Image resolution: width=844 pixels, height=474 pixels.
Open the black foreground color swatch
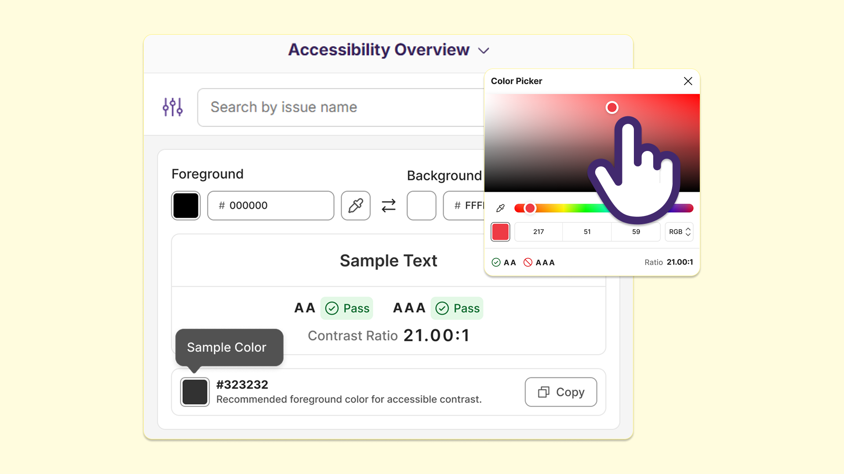186,205
